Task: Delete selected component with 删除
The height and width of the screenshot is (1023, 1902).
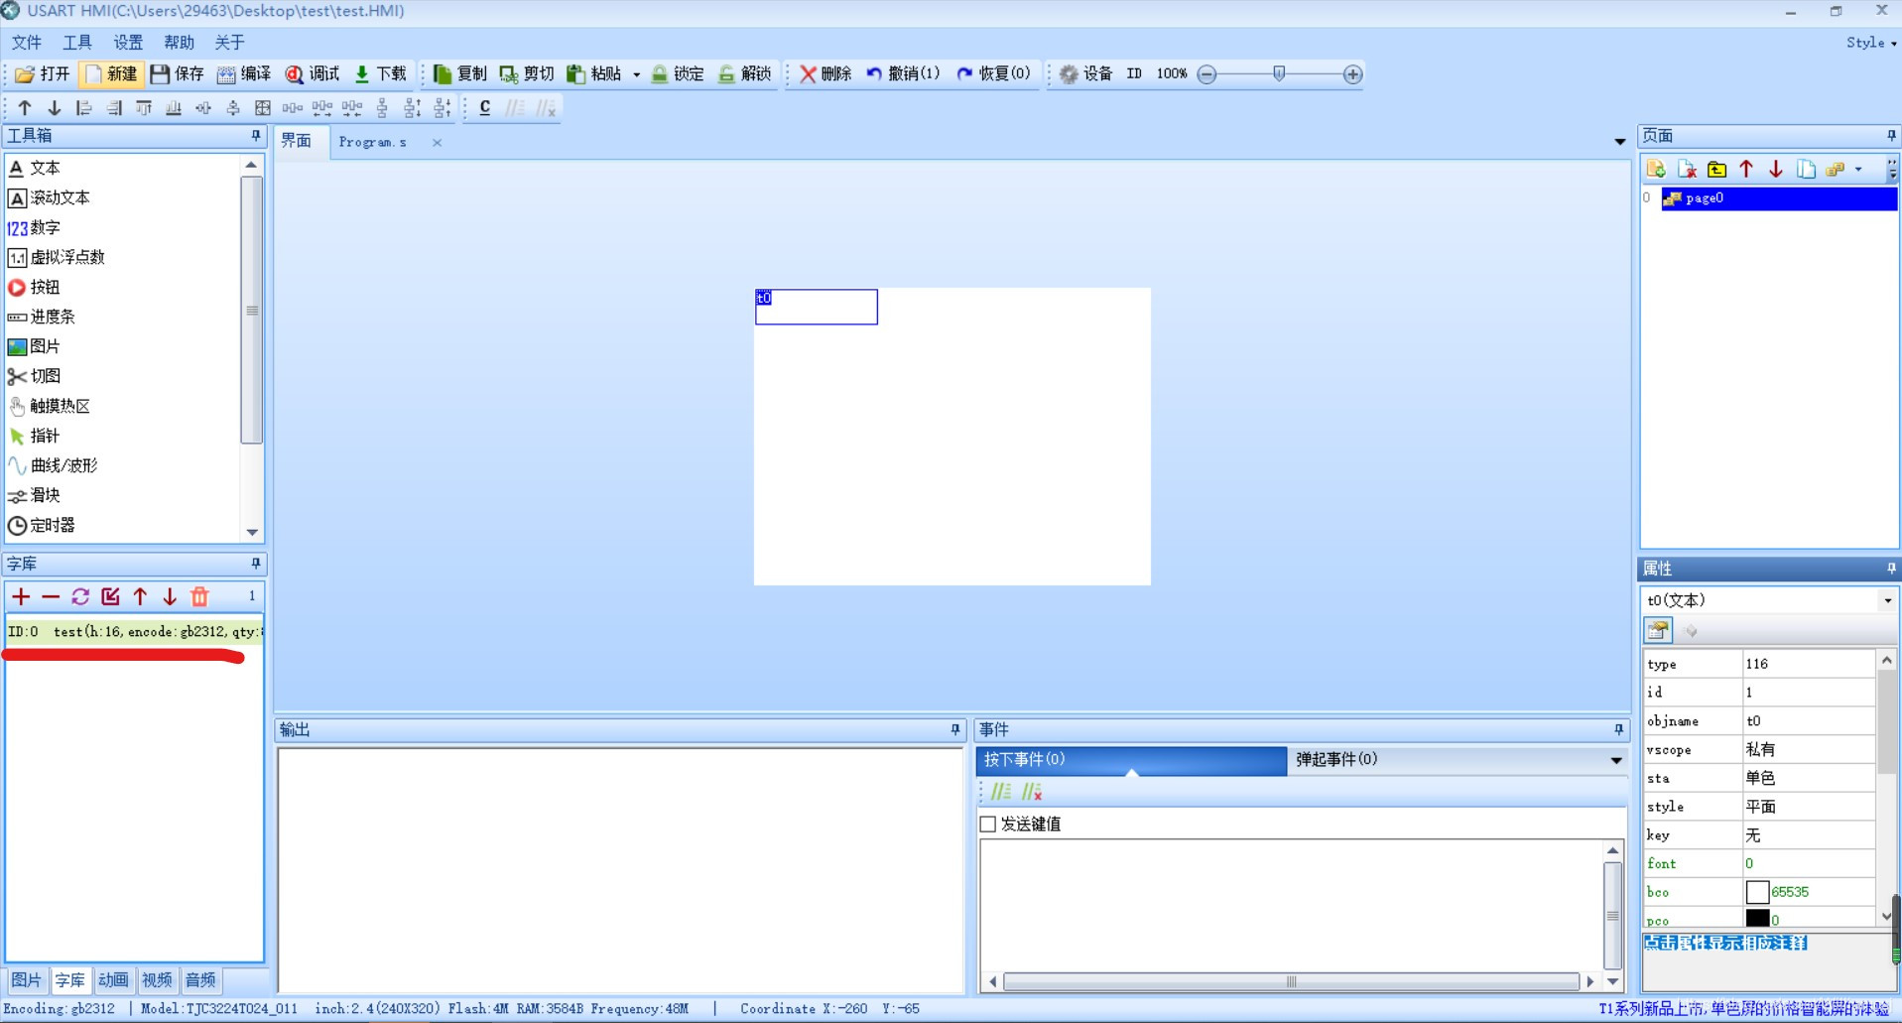Action: (x=825, y=74)
